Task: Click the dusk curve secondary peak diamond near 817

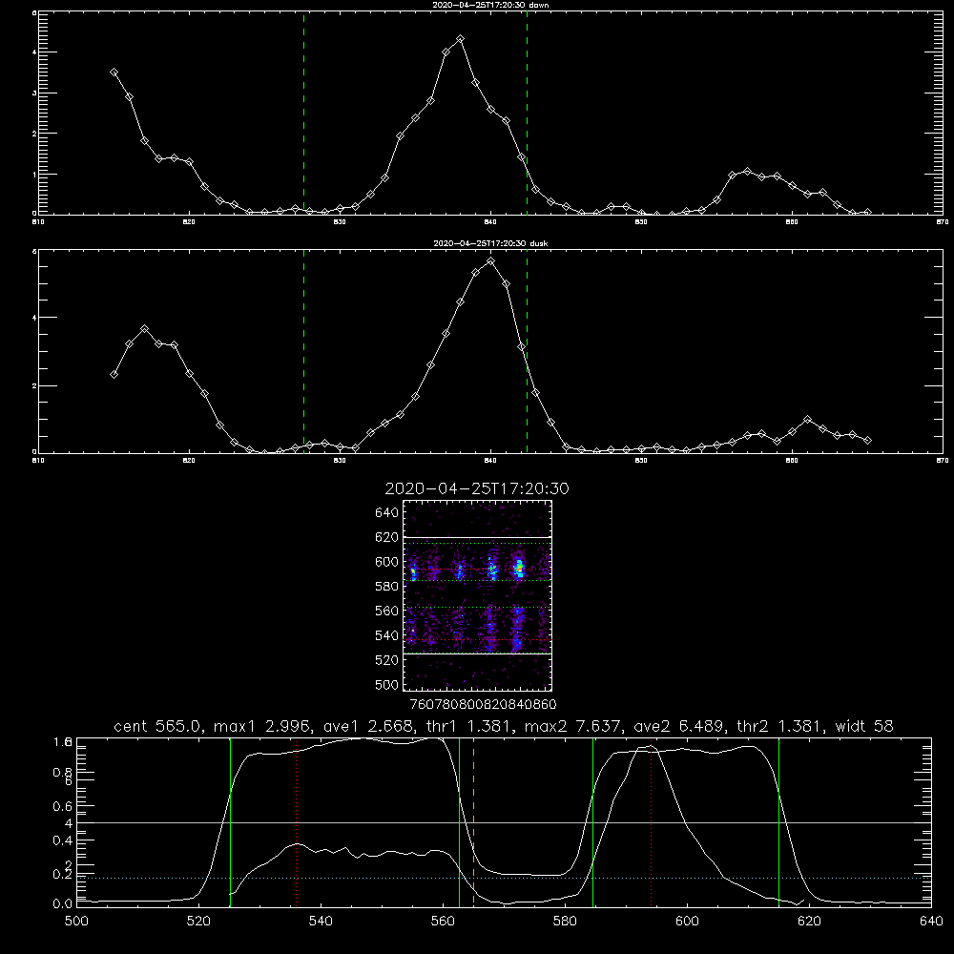Action: coord(144,328)
